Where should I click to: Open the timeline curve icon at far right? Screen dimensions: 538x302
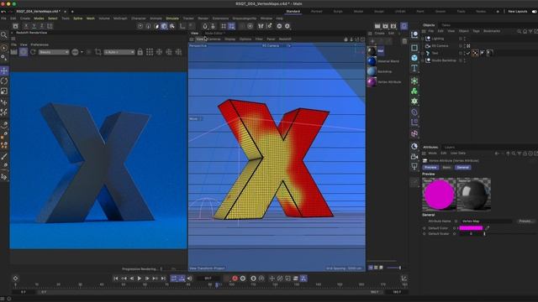pyautogui.click(x=404, y=279)
